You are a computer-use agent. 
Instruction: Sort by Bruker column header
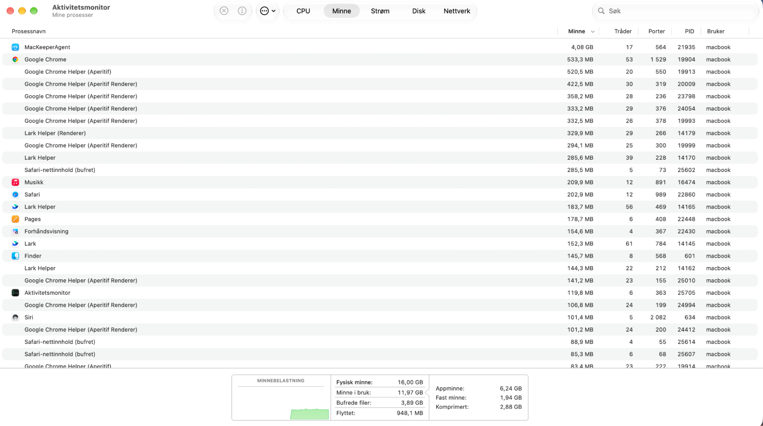coord(716,31)
